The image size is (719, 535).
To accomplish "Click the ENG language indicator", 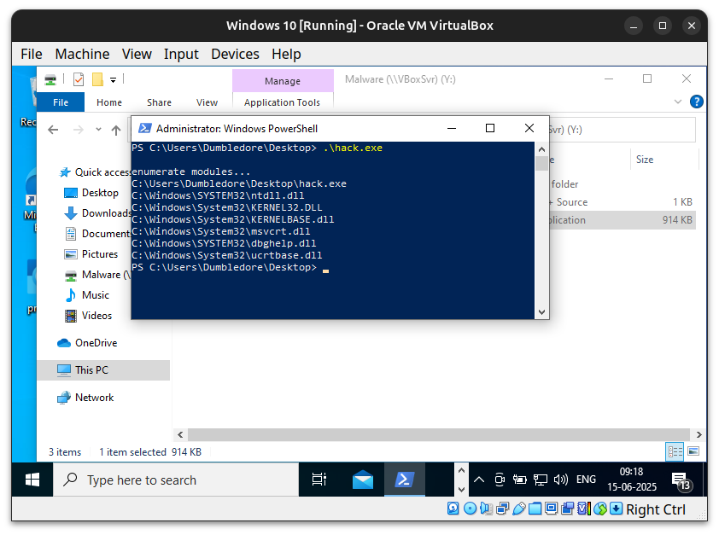I will point(586,480).
